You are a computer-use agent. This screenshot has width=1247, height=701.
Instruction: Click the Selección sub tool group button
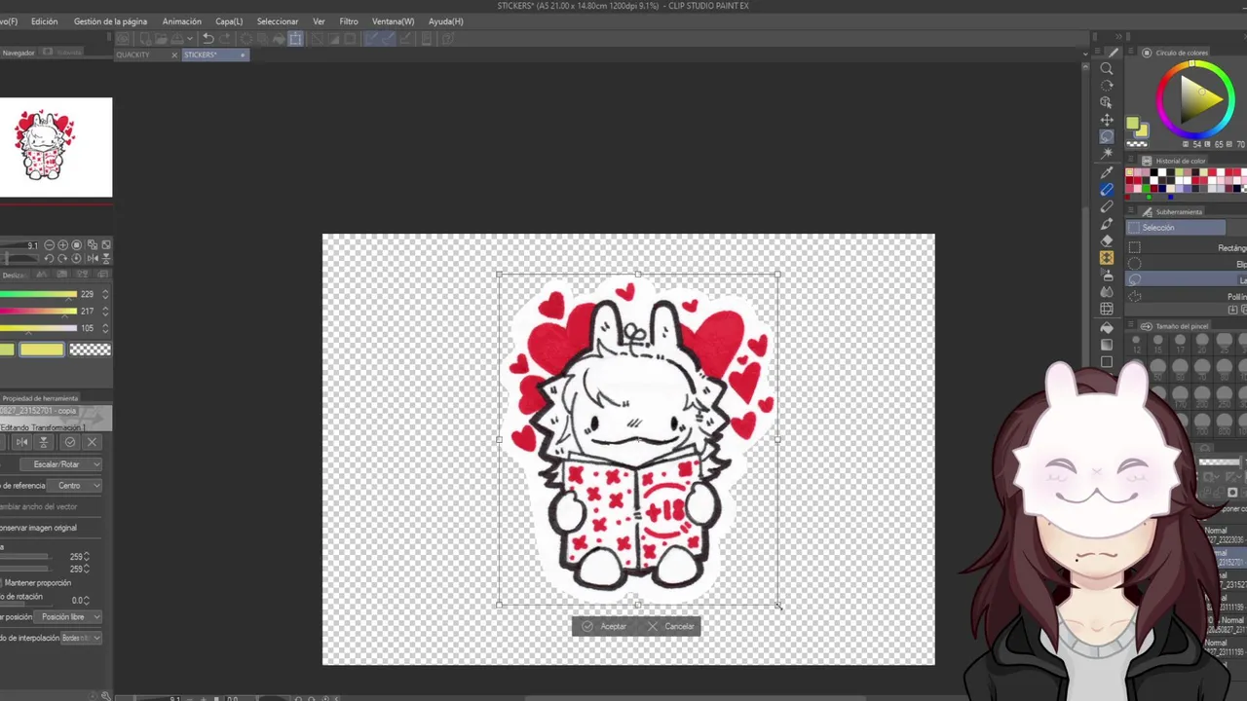(x=1177, y=228)
